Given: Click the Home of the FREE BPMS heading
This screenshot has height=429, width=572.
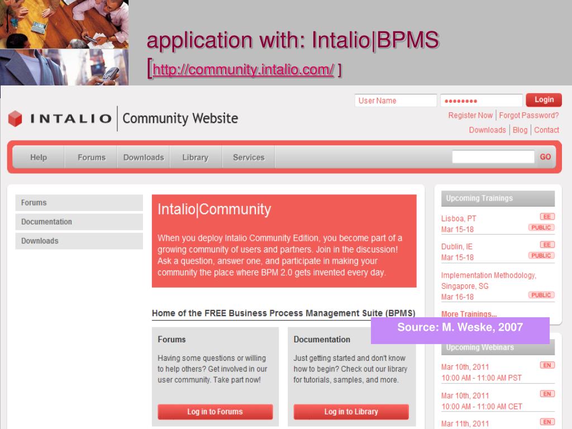Looking at the screenshot, I should point(283,313).
